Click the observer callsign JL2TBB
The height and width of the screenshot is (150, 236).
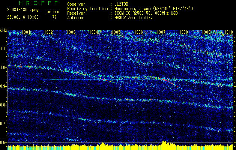[121, 4]
